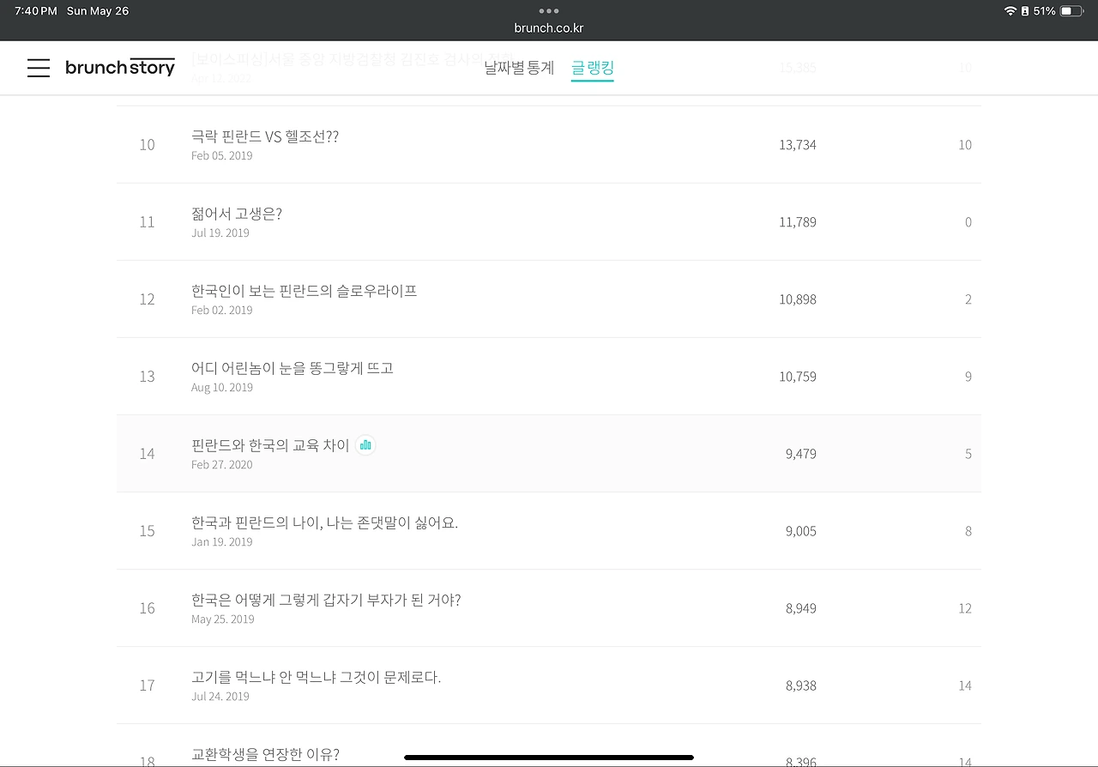This screenshot has width=1098, height=767.
Task: Tap the battery indicator icon
Action: tap(1071, 11)
